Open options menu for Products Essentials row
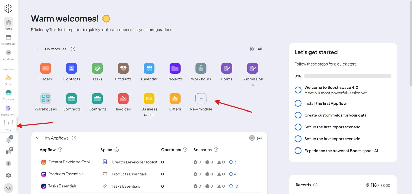This screenshot has height=194, width=412. 253,174
